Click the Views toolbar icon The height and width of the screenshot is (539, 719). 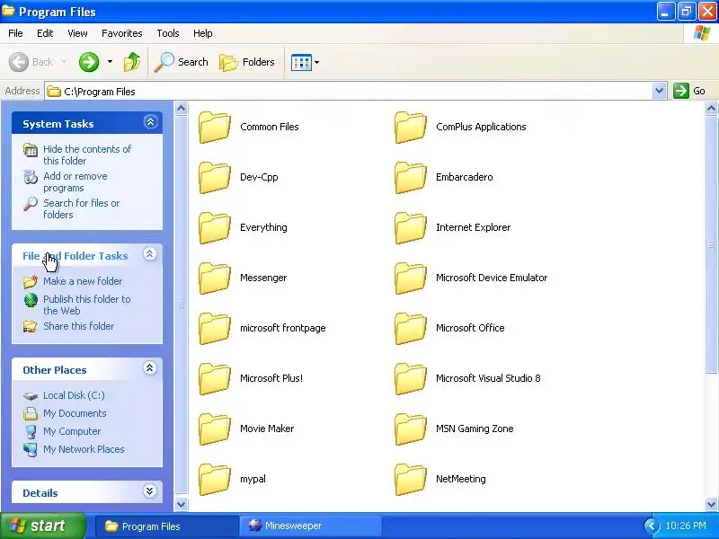tap(301, 62)
